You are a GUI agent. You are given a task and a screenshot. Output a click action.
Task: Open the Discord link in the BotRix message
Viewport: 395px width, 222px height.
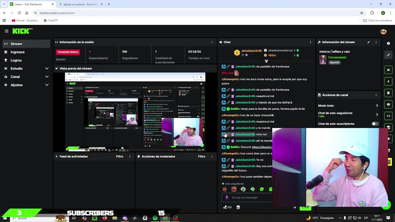(262, 147)
